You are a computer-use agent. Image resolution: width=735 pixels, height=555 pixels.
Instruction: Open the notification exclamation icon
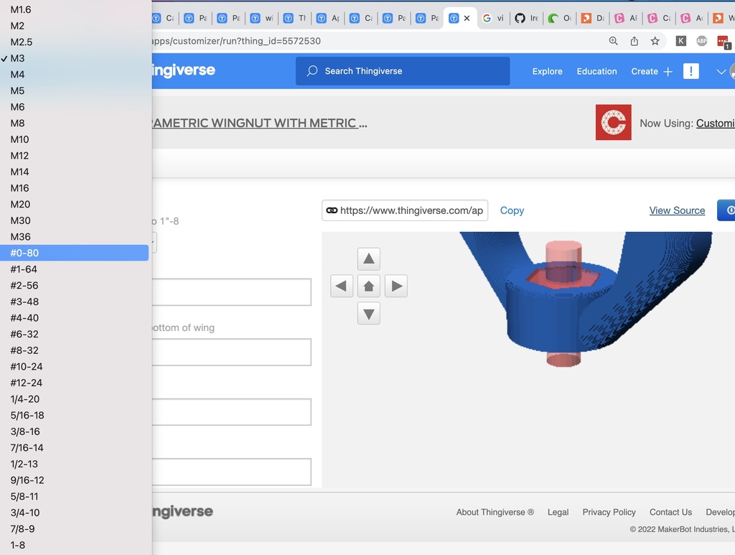point(690,71)
